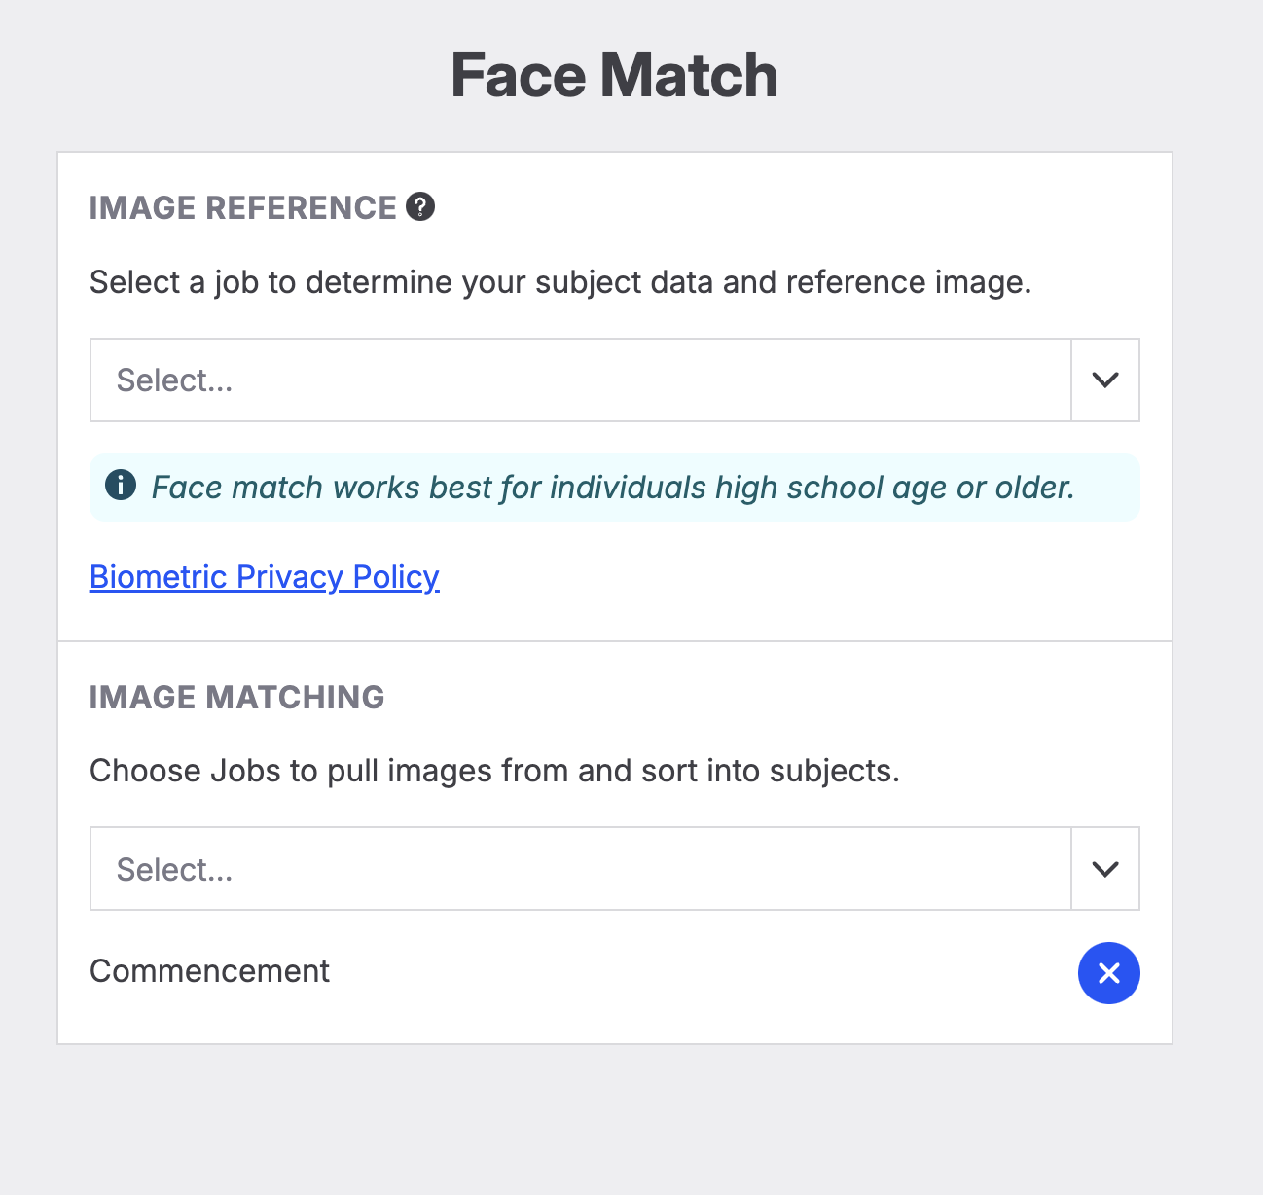
Task: Click the Commencement job label
Action: click(x=209, y=971)
